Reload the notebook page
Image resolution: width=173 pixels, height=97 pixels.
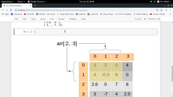[x=11, y=10]
